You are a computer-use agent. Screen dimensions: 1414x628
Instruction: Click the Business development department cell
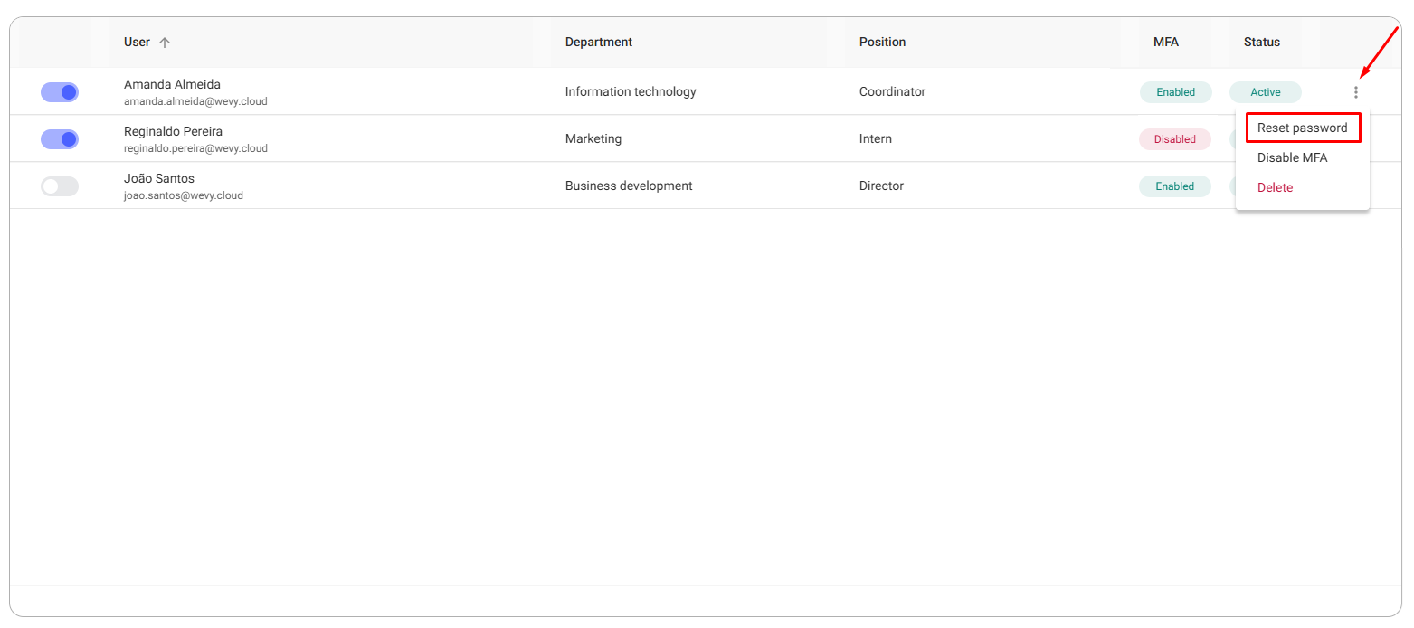coord(629,186)
